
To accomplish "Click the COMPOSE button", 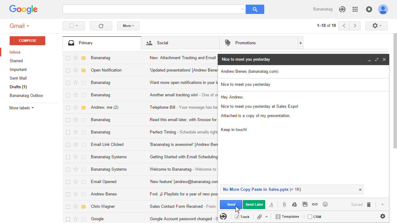I will click(27, 41).
